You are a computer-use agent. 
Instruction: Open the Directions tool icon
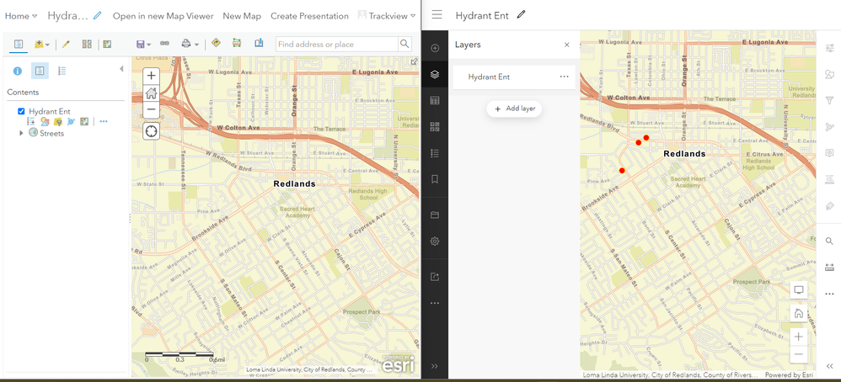coord(217,44)
